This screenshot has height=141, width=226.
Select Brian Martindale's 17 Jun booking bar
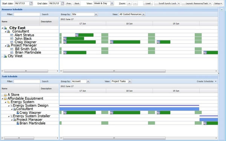click(75, 52)
